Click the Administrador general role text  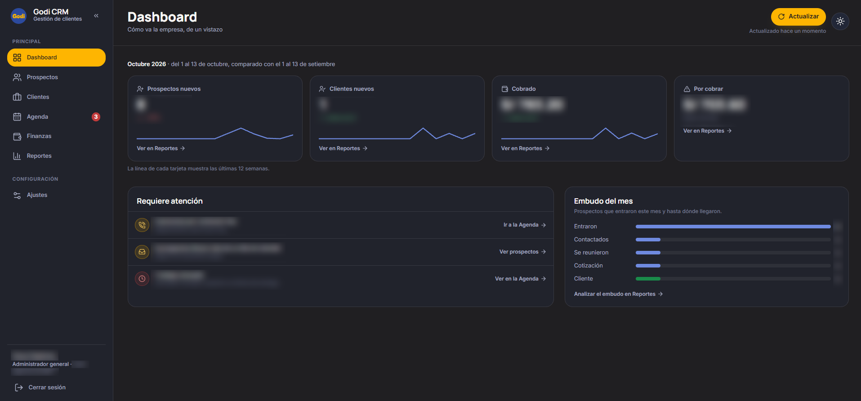(x=40, y=364)
